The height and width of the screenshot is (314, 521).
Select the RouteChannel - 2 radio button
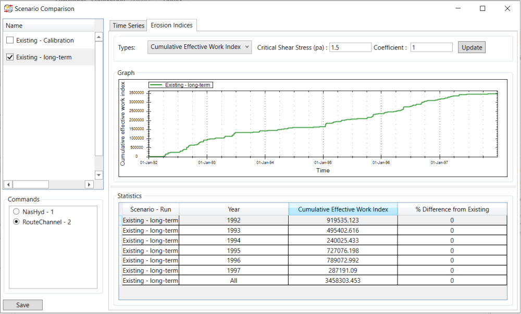click(x=16, y=222)
